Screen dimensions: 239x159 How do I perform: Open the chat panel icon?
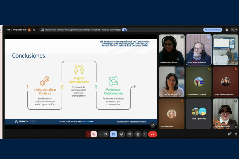click(230, 134)
